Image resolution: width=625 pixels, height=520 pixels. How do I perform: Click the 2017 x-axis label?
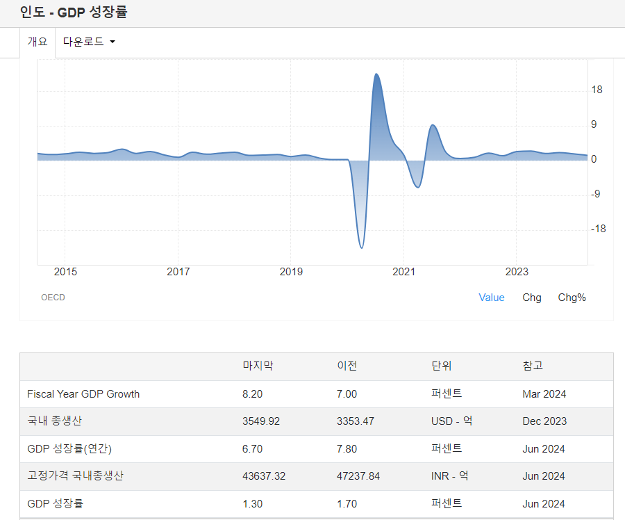pos(178,272)
